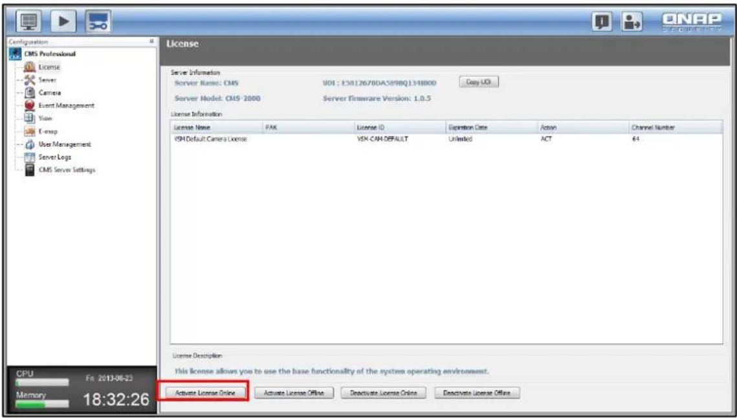The width and height of the screenshot is (737, 418).
Task: Sort by License Name column header
Action: coord(215,127)
